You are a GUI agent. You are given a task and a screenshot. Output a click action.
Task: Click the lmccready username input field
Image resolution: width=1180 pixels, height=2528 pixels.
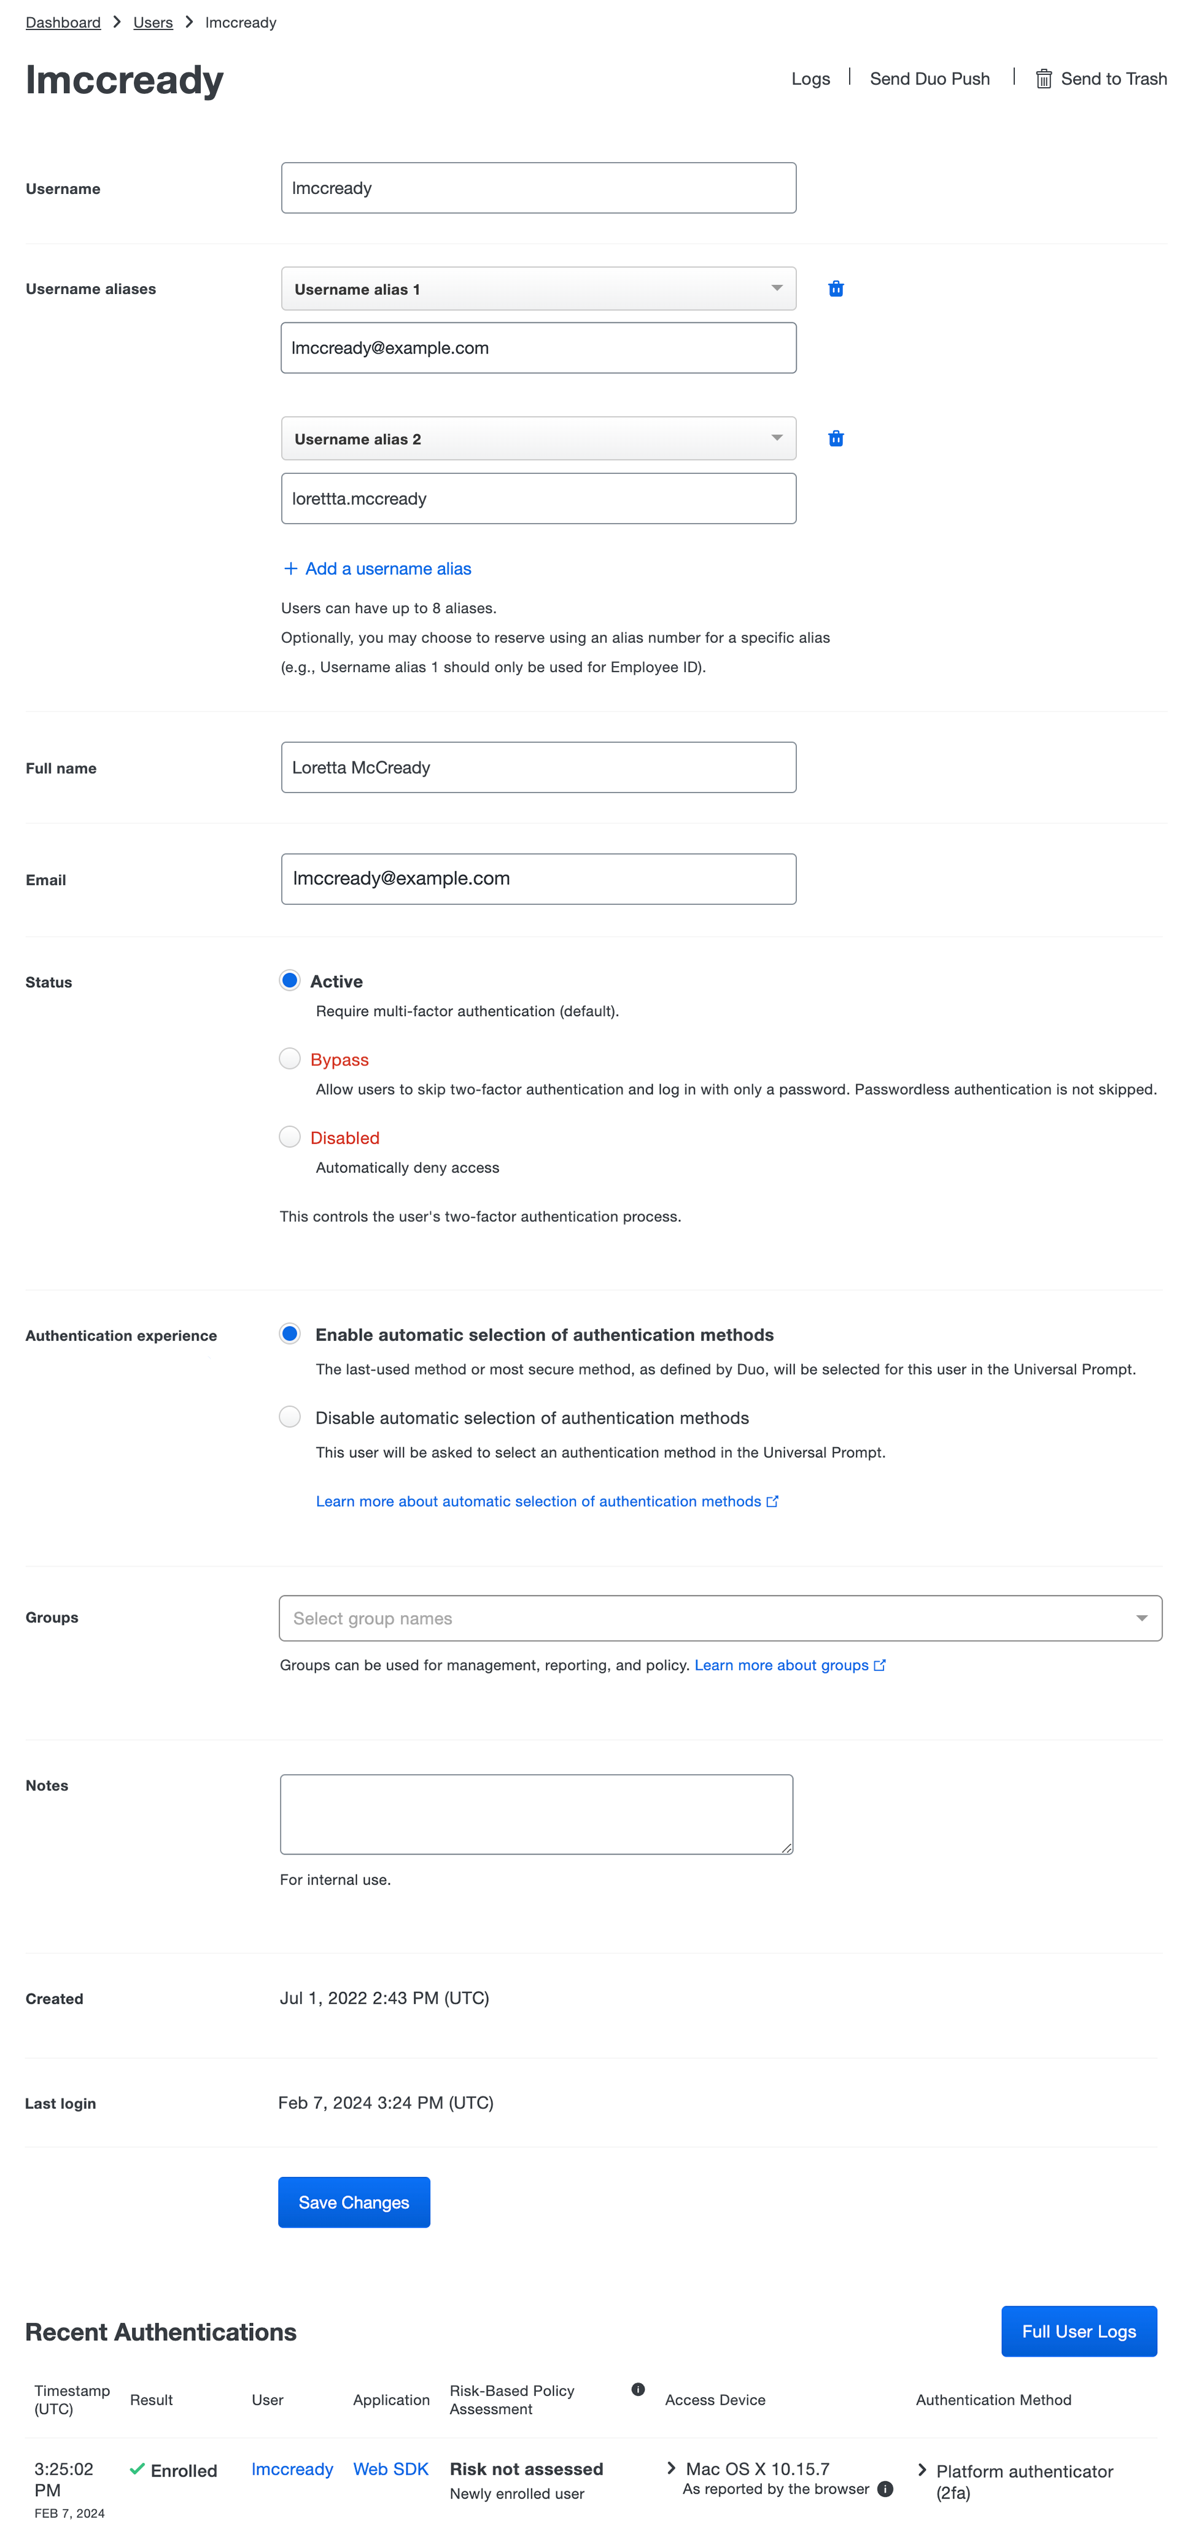pos(537,187)
